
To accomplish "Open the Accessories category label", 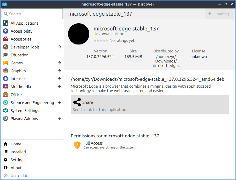I will (x=21, y=39).
